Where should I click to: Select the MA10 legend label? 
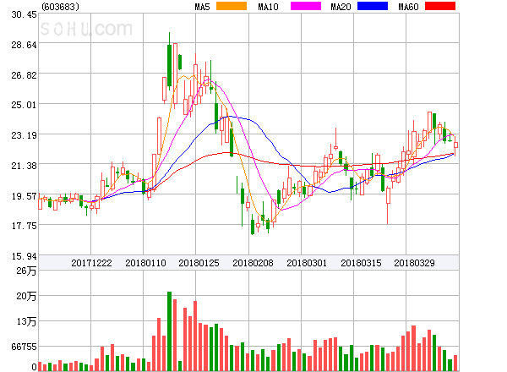[x=268, y=7]
